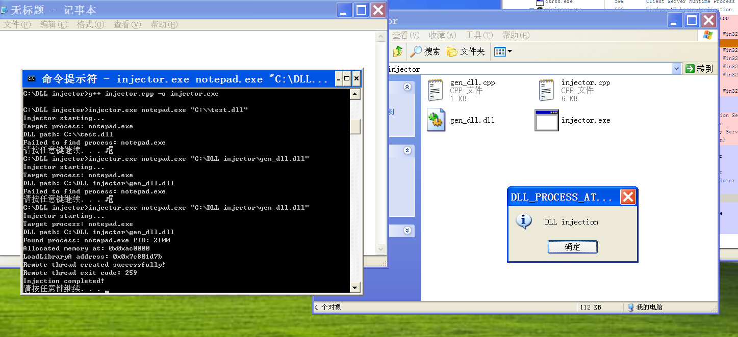Open Notepad's 帮助(H) menu
Screen dimensions: 738x337
coord(164,24)
